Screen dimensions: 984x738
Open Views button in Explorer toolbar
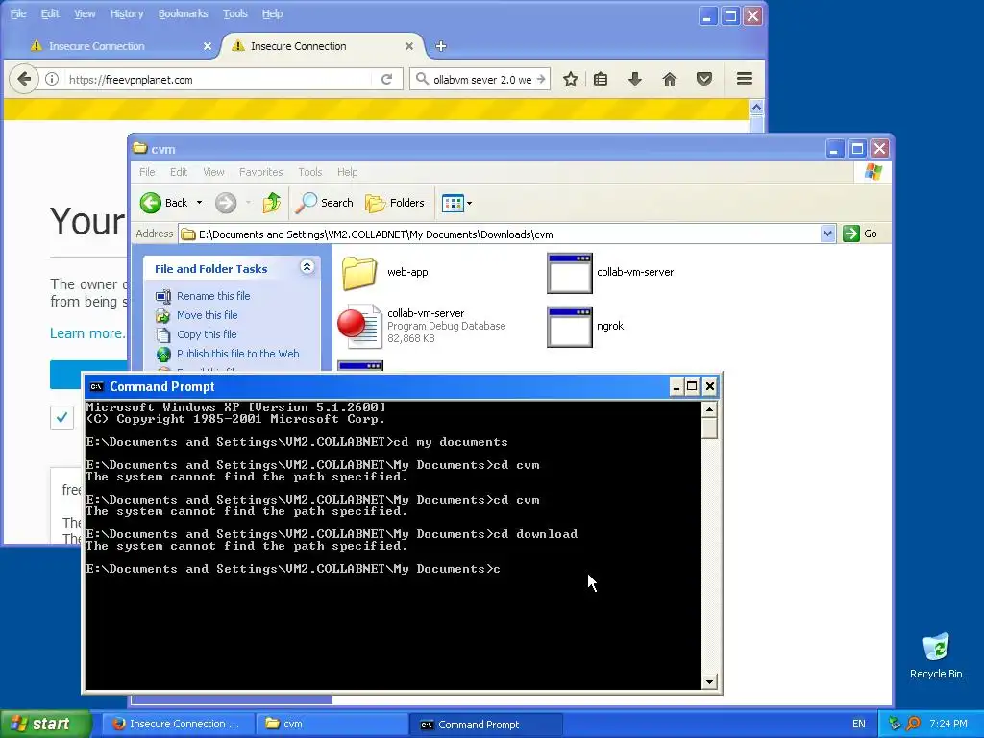click(x=453, y=203)
